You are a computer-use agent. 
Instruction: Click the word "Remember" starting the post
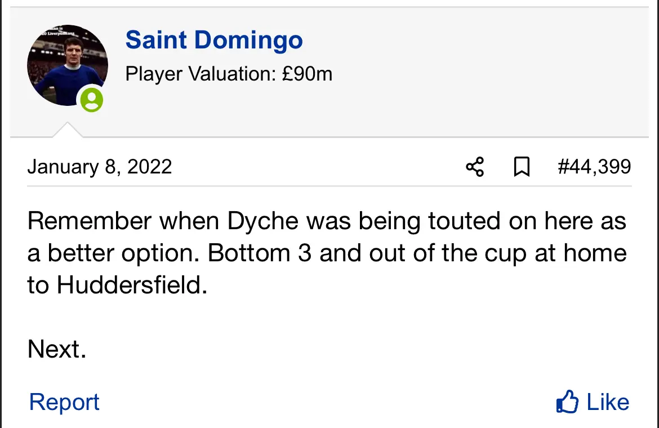pos(90,221)
